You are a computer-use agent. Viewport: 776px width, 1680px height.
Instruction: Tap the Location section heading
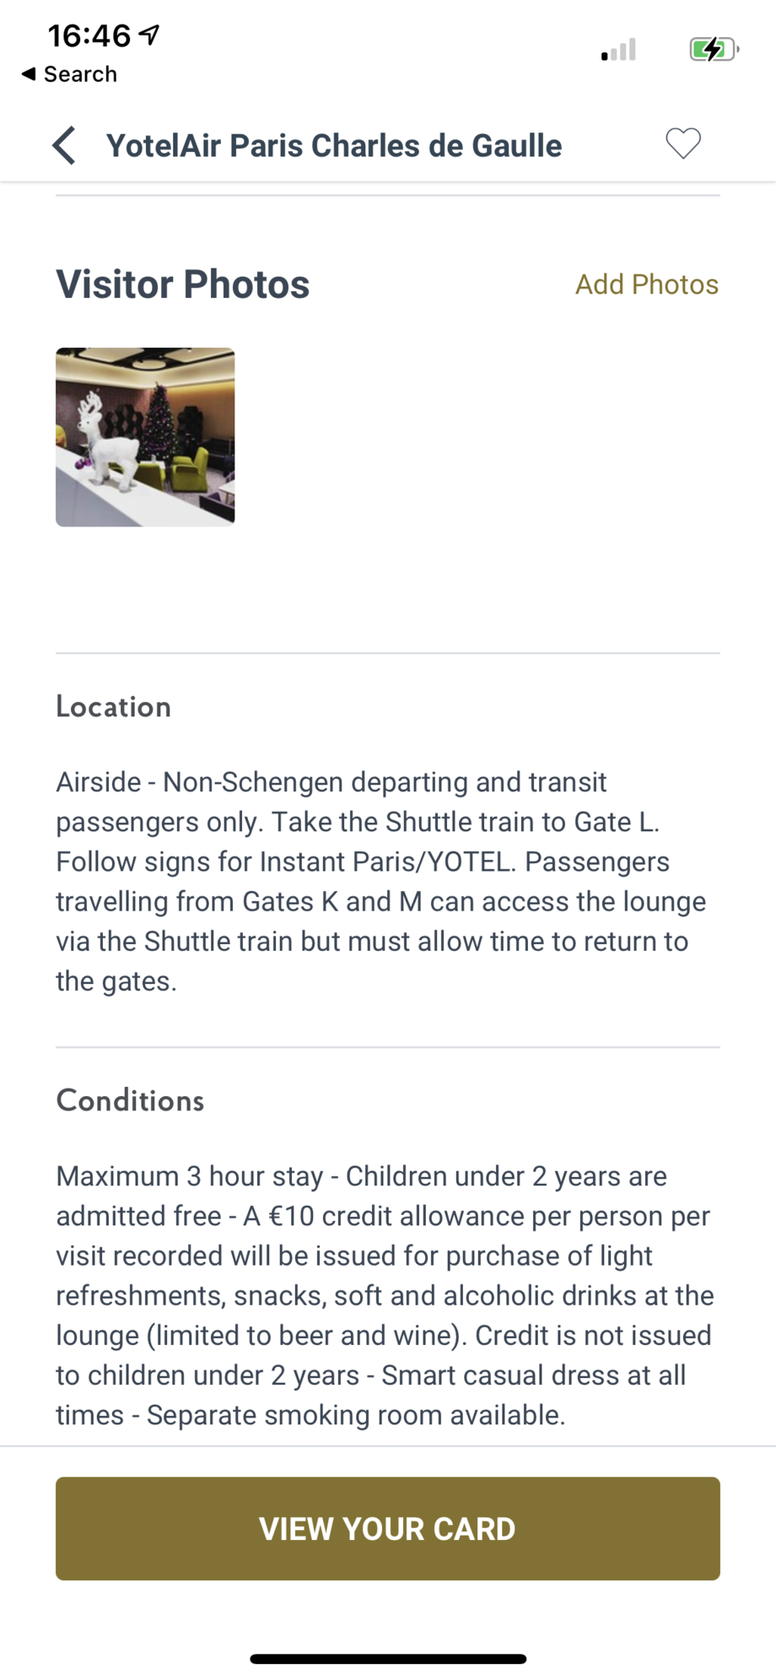click(113, 706)
